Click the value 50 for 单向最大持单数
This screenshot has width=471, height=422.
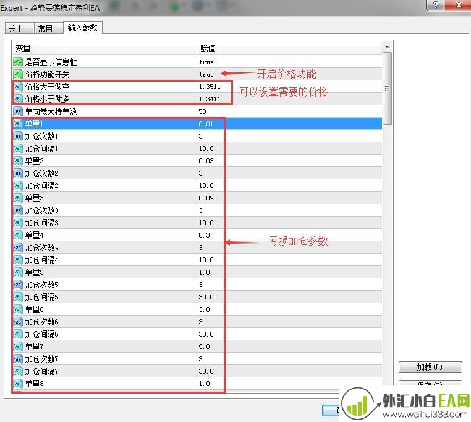(x=203, y=111)
